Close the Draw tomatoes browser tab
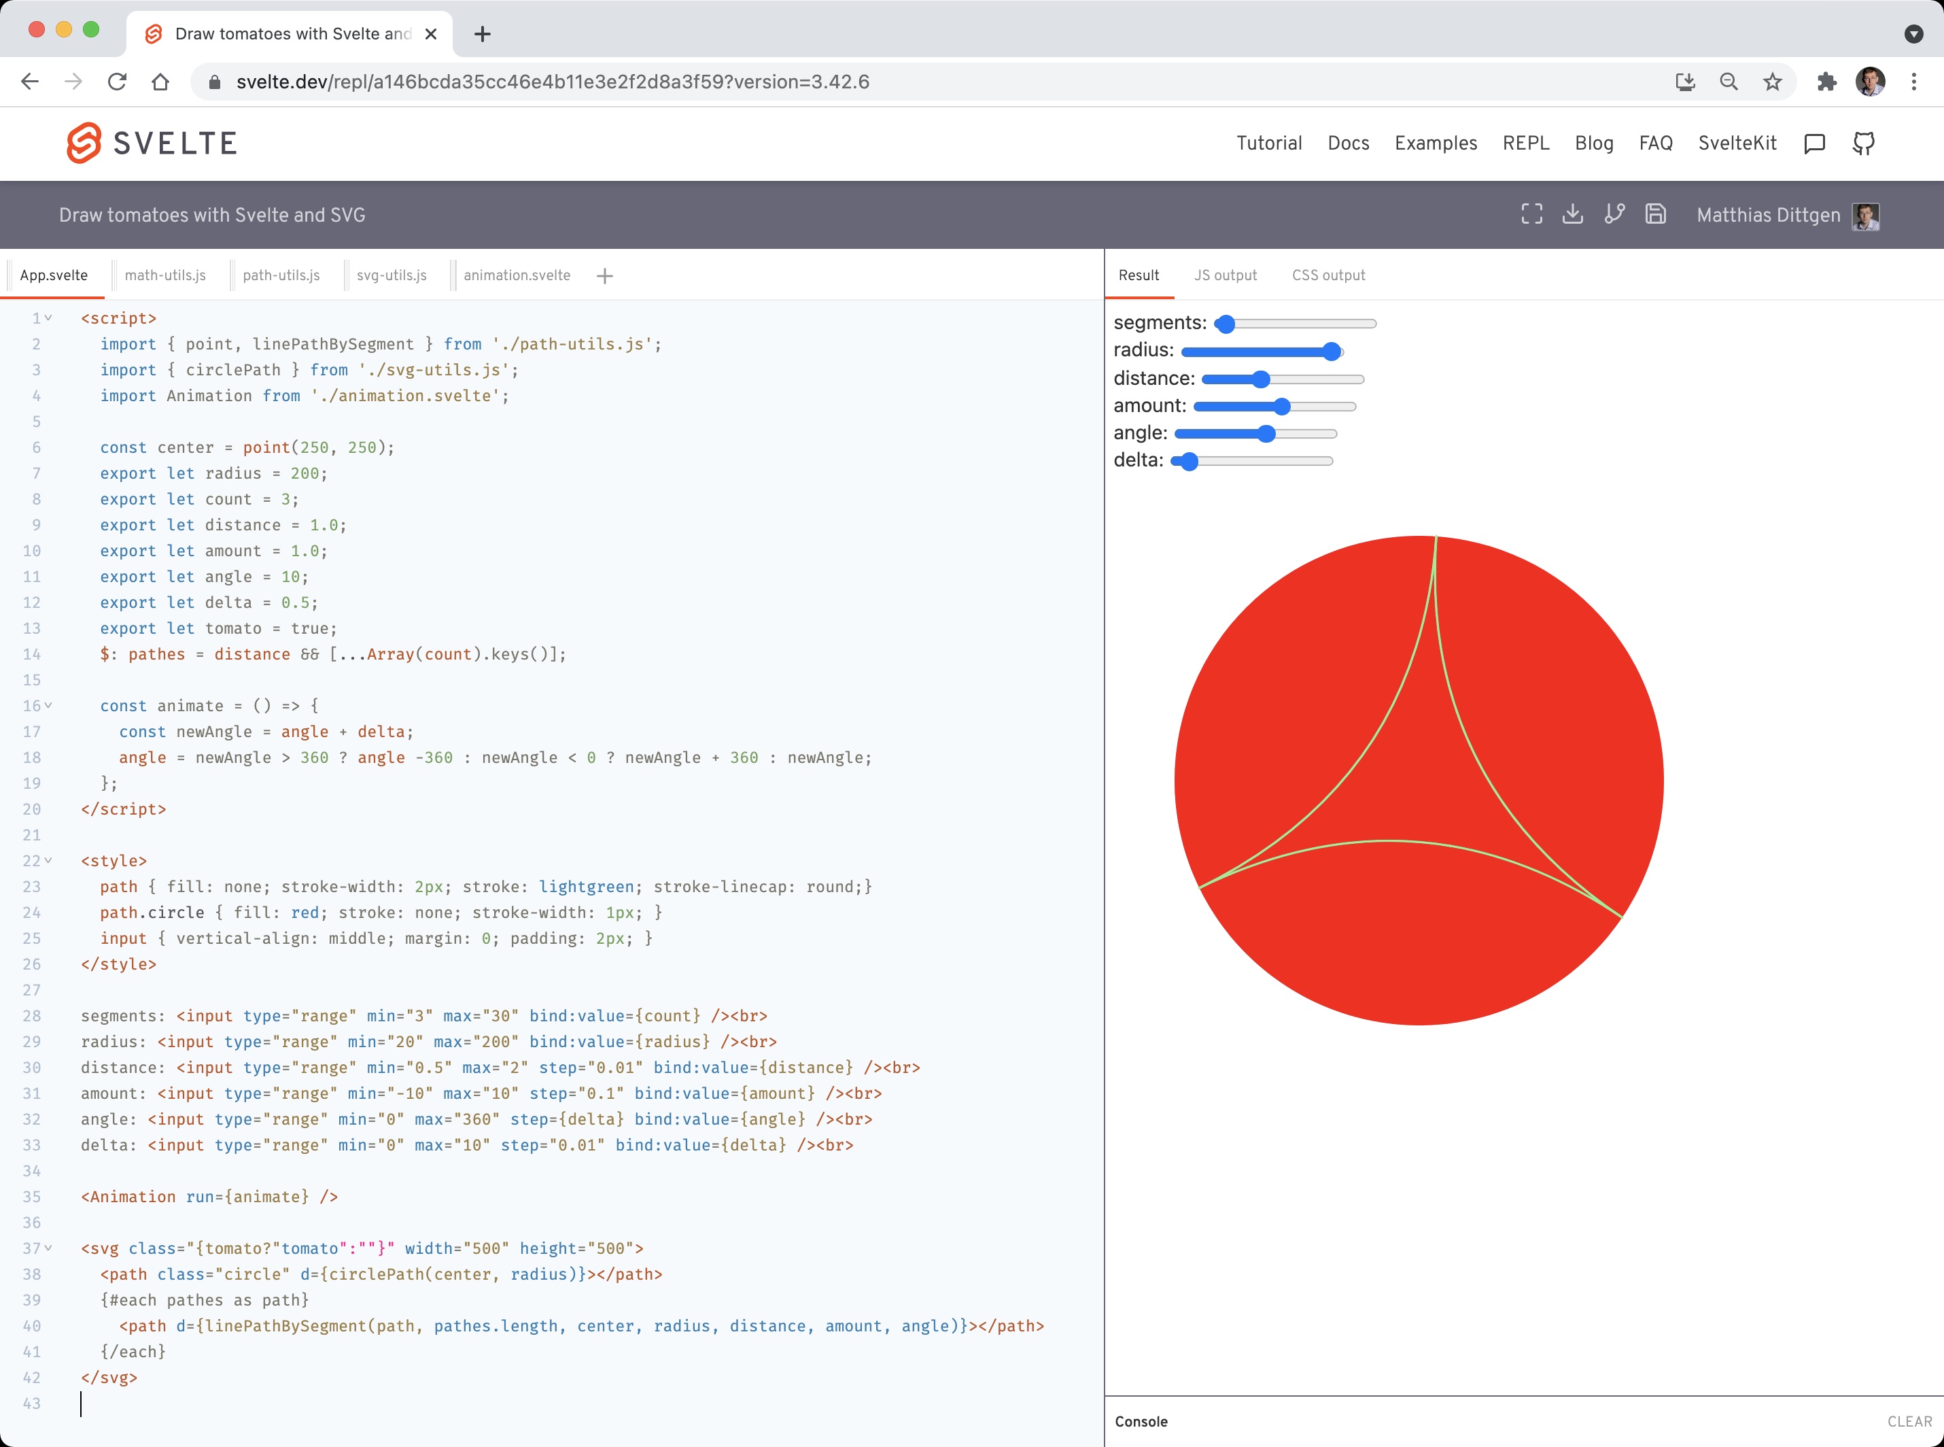 pos(431,34)
